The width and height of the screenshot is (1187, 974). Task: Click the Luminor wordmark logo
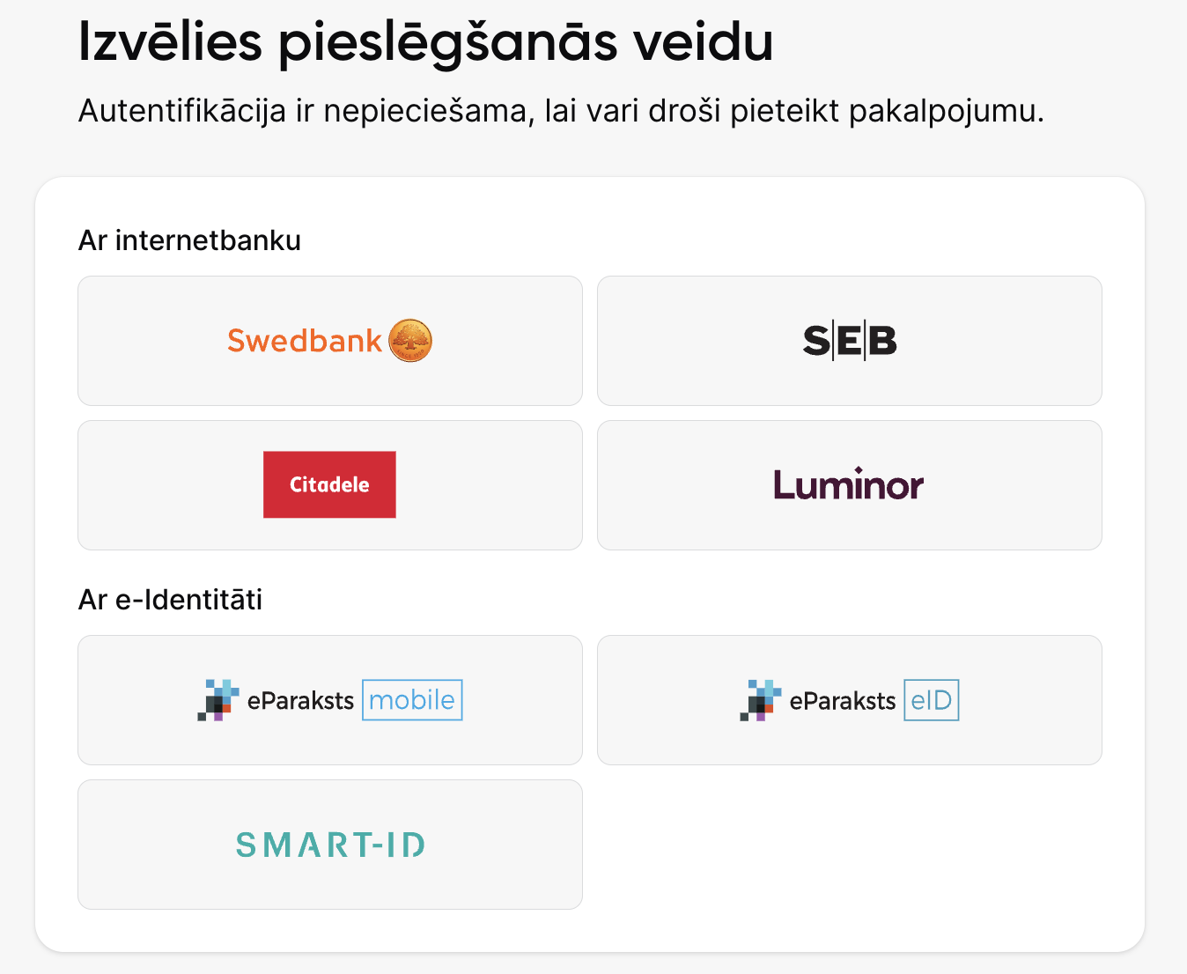(849, 485)
